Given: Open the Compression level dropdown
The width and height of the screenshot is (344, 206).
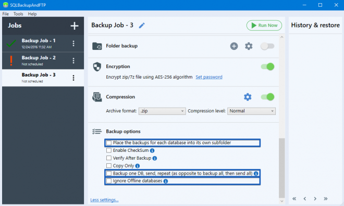Looking at the screenshot, I should tap(251, 111).
